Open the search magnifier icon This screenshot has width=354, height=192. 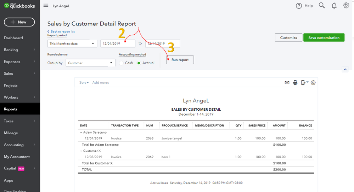coord(322,5)
